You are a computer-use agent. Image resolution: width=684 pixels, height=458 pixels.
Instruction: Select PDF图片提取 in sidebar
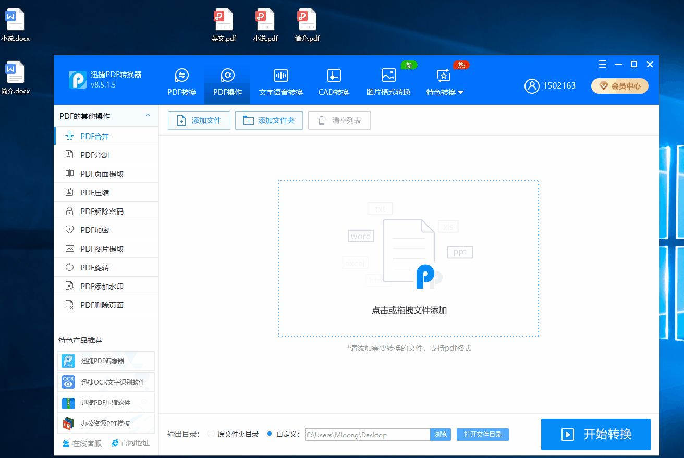pyautogui.click(x=106, y=249)
